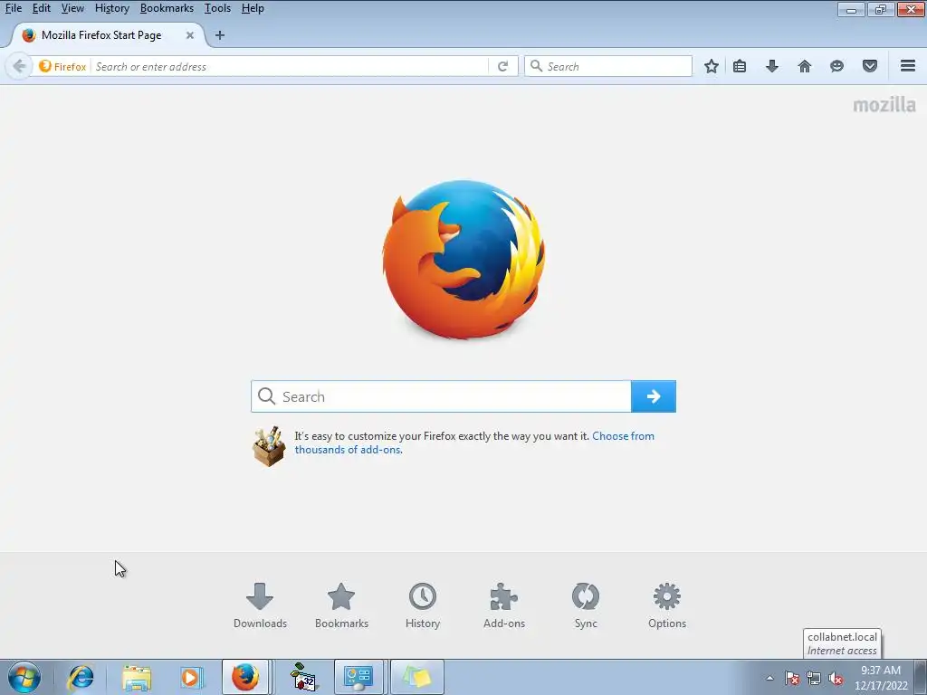927x695 pixels.
Task: Click the toolbar search magnifier icon
Action: tap(536, 66)
